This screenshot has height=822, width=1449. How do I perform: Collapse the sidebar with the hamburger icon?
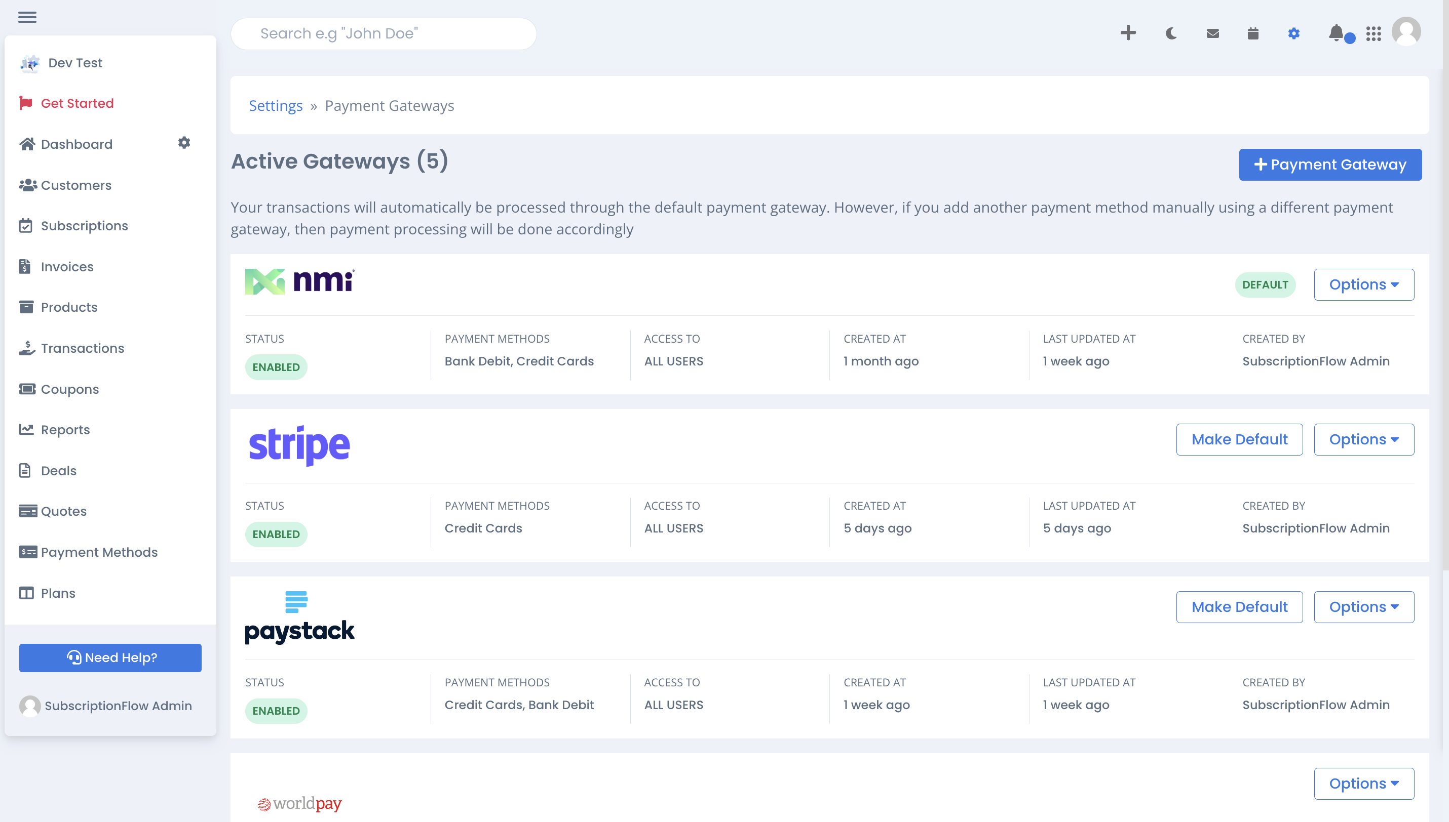(28, 17)
